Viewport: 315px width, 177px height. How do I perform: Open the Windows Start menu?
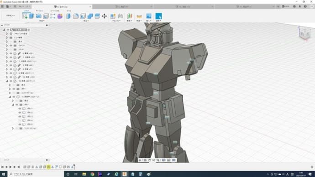(x=3, y=174)
